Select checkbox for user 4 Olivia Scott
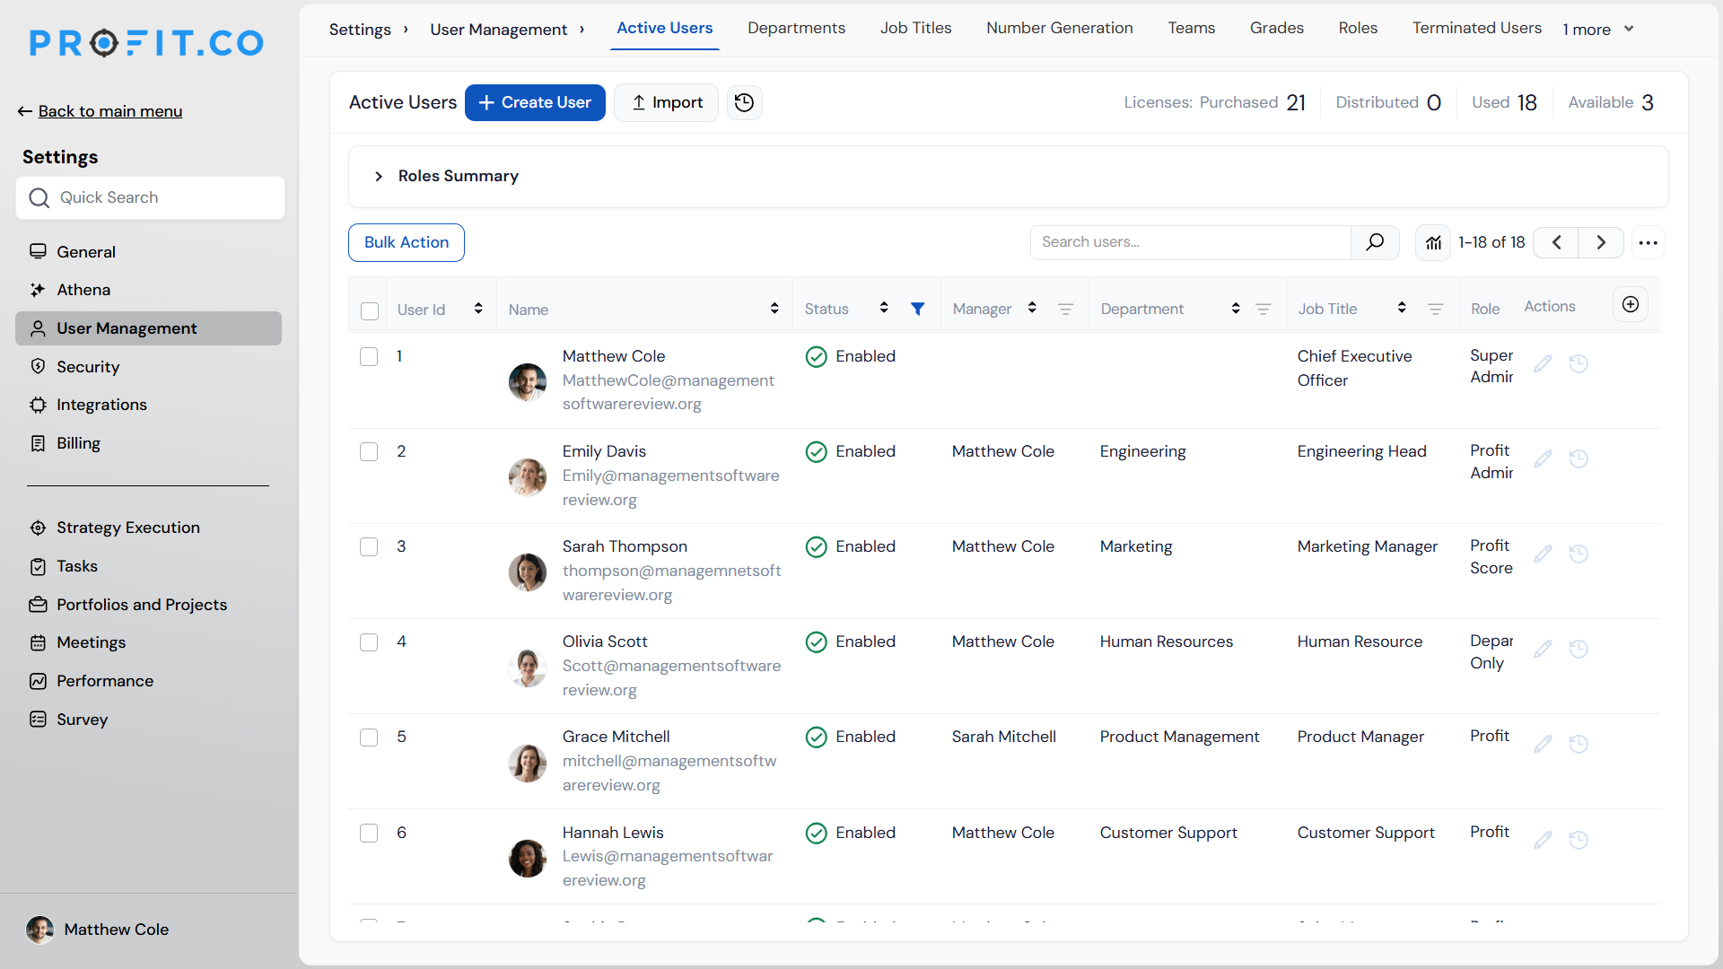 (369, 642)
